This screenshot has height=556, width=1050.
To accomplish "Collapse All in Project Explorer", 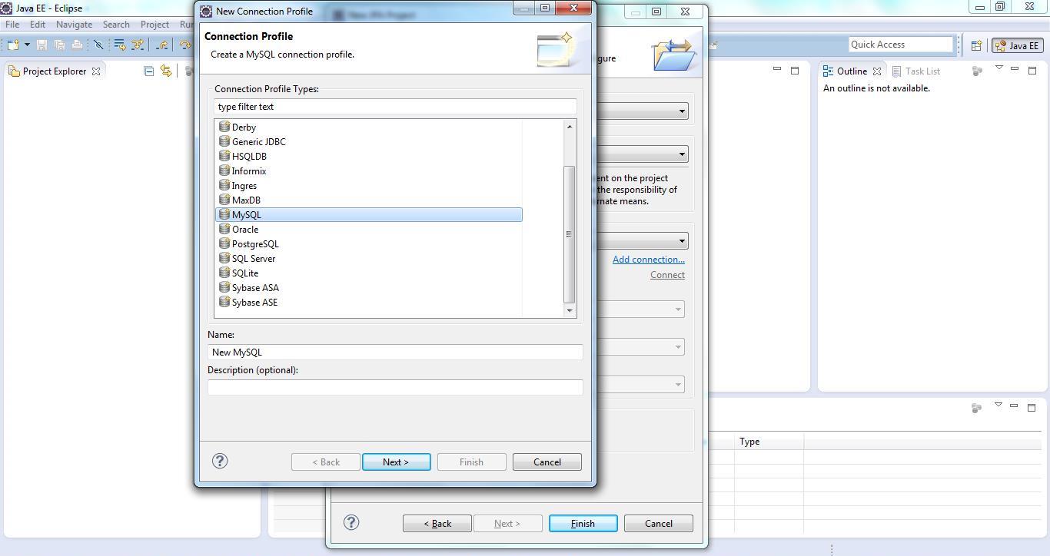I will tap(148, 71).
